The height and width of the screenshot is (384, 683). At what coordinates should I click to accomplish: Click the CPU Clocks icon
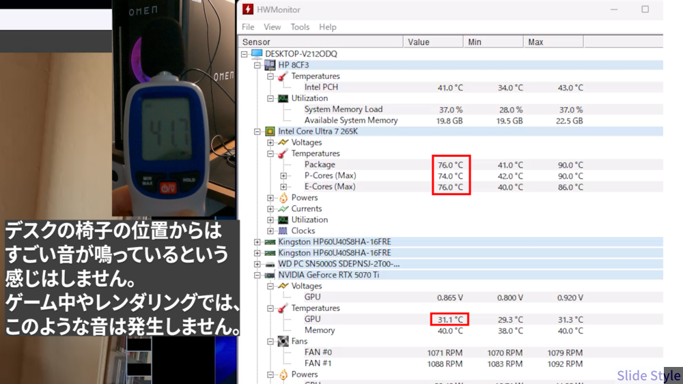tap(283, 231)
